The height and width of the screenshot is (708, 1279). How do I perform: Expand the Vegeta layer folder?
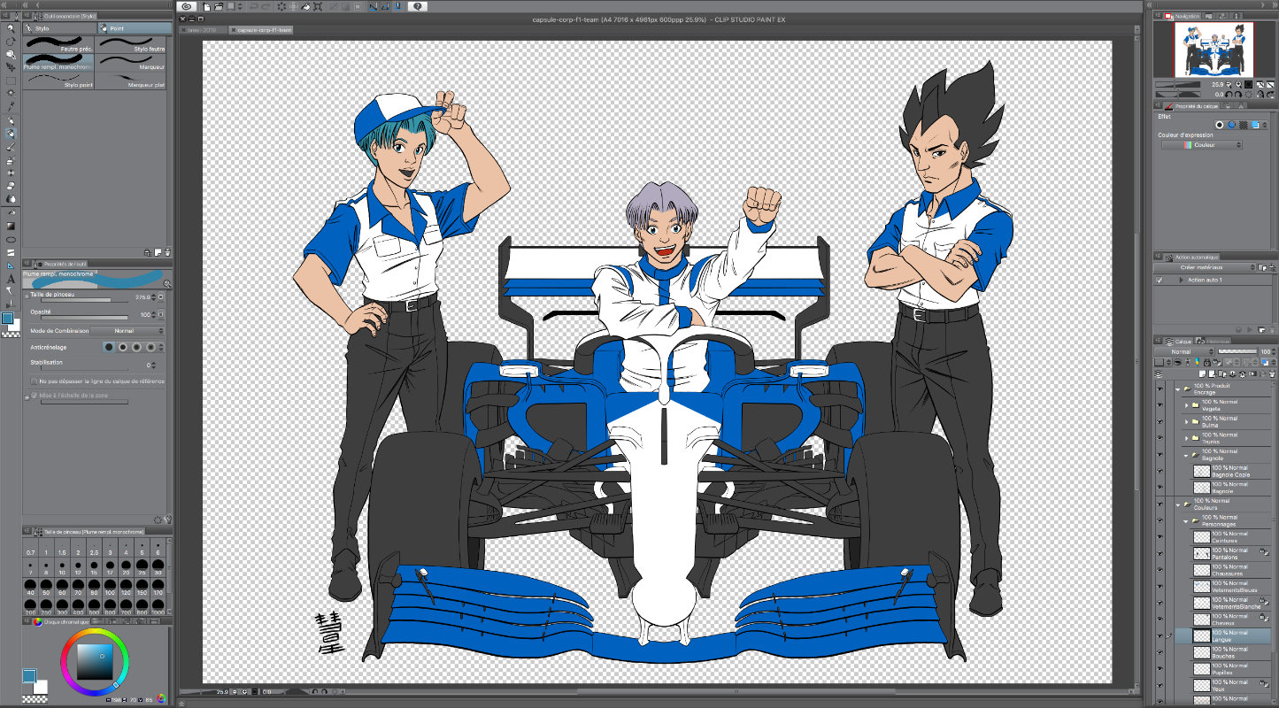[1186, 405]
